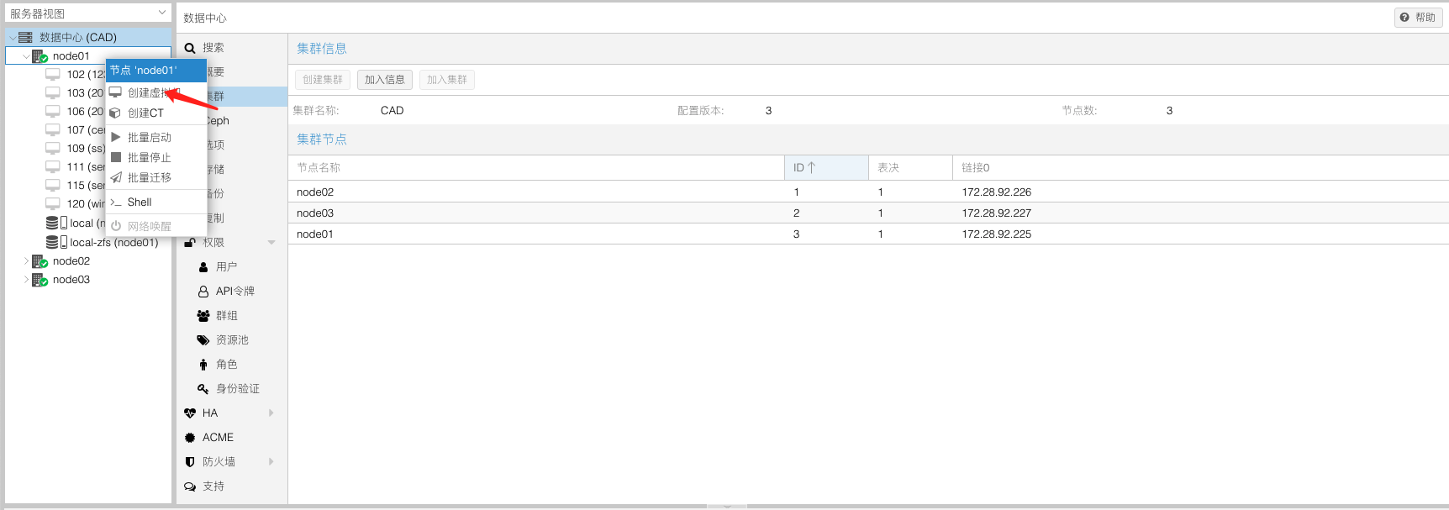1449x510 pixels.
Task: Collapse the 权限 submenu arrow
Action: coord(271,243)
